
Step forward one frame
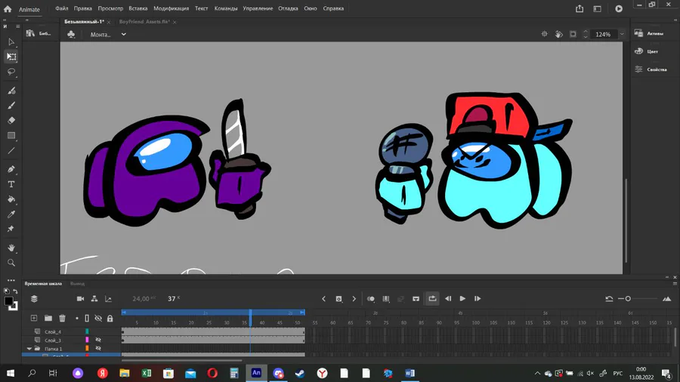pyautogui.click(x=478, y=298)
